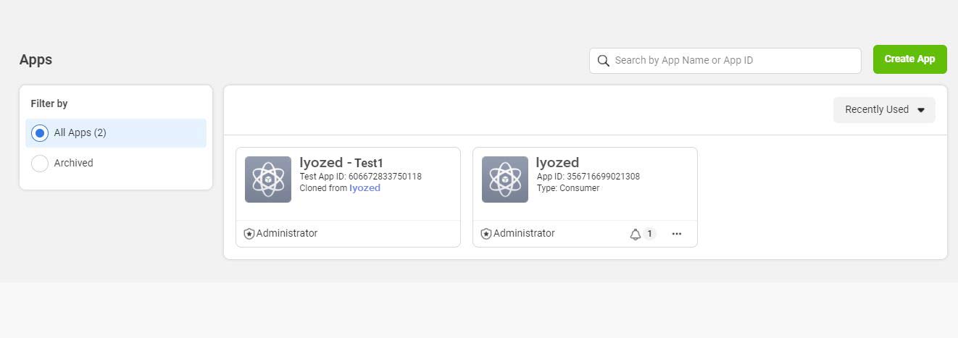Select the Archived filter radio button
Image resolution: width=958 pixels, height=338 pixels.
pos(40,164)
